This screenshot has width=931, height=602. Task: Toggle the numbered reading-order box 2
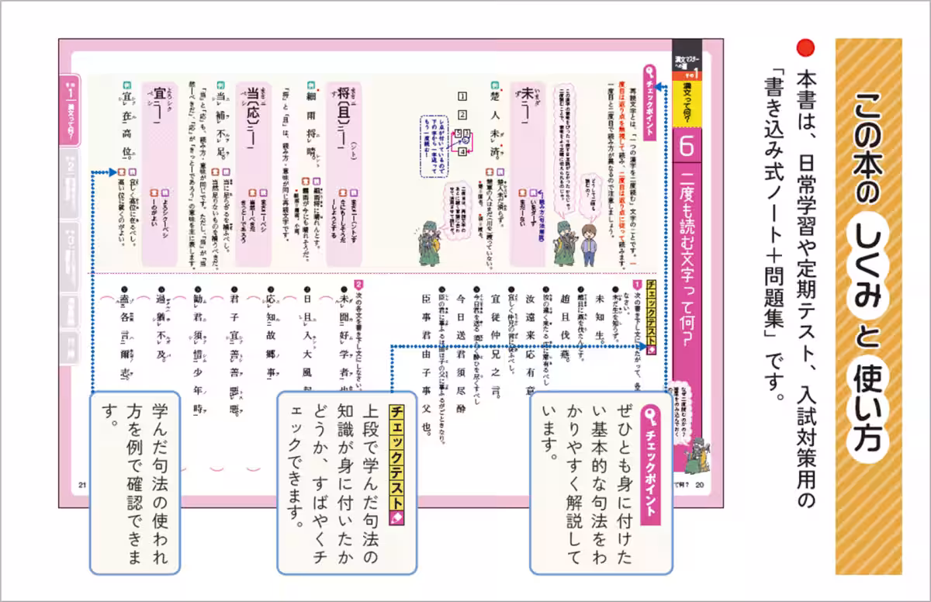tap(463, 114)
